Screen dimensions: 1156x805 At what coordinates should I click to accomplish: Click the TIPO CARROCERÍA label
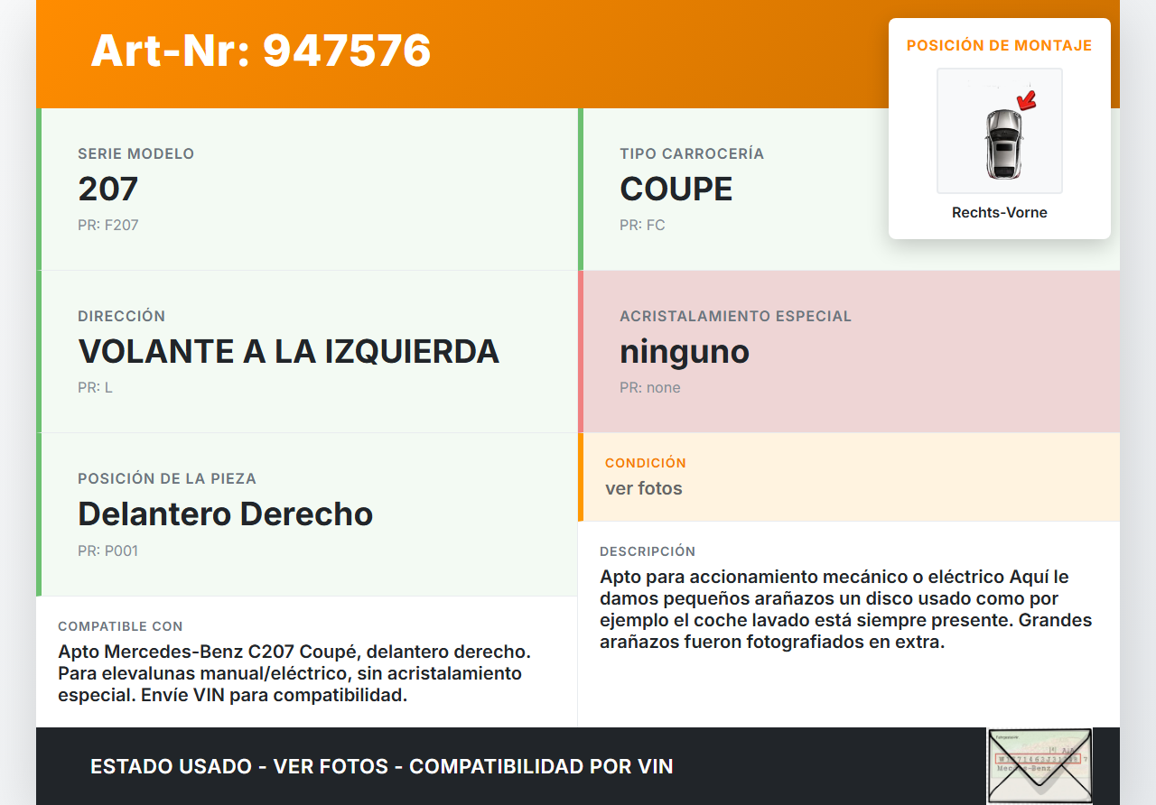692,153
